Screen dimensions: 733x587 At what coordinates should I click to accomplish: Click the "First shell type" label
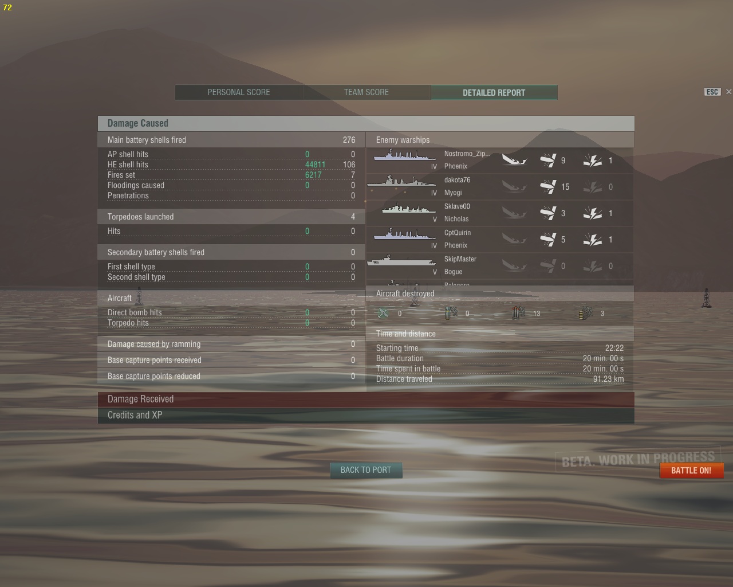tap(131, 267)
